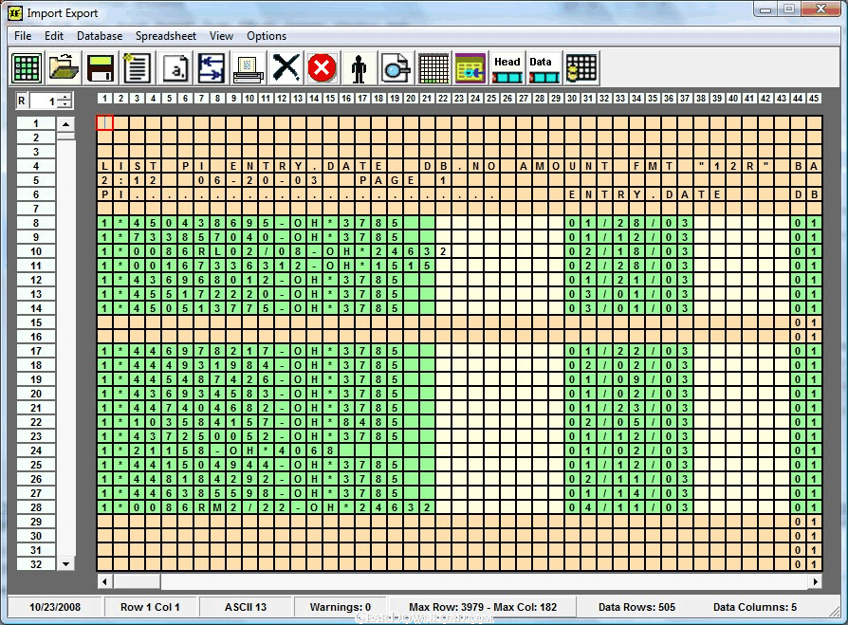Viewport: 848px width, 625px height.
Task: Select column header 30
Action: coord(572,99)
